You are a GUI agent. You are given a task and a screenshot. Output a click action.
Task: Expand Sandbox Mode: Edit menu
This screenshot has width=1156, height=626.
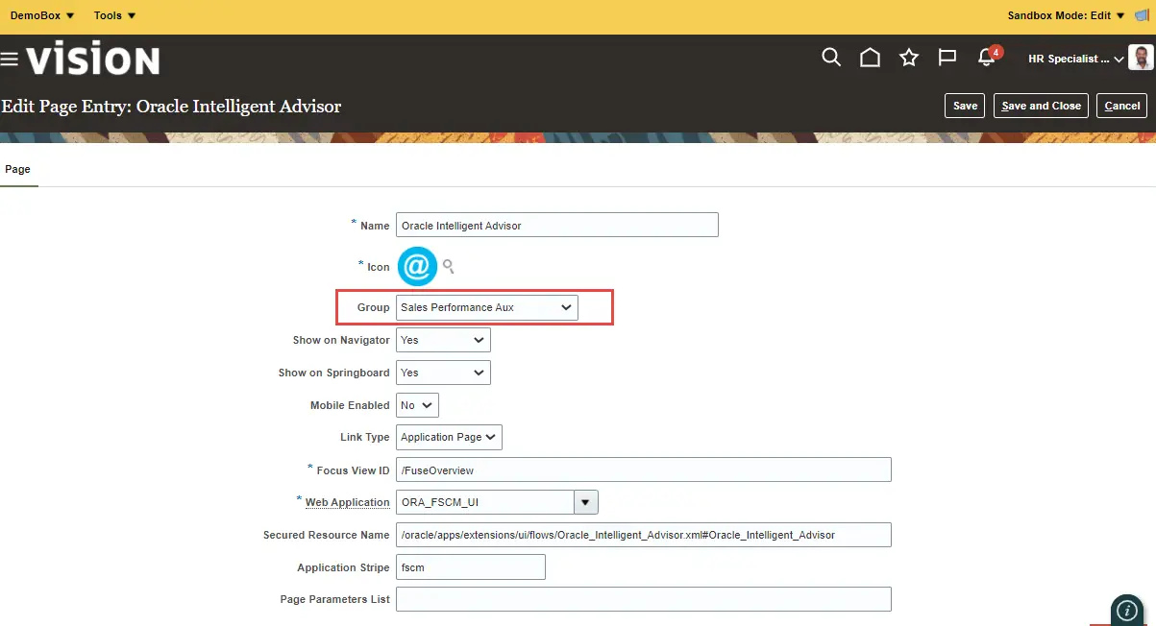[1067, 15]
